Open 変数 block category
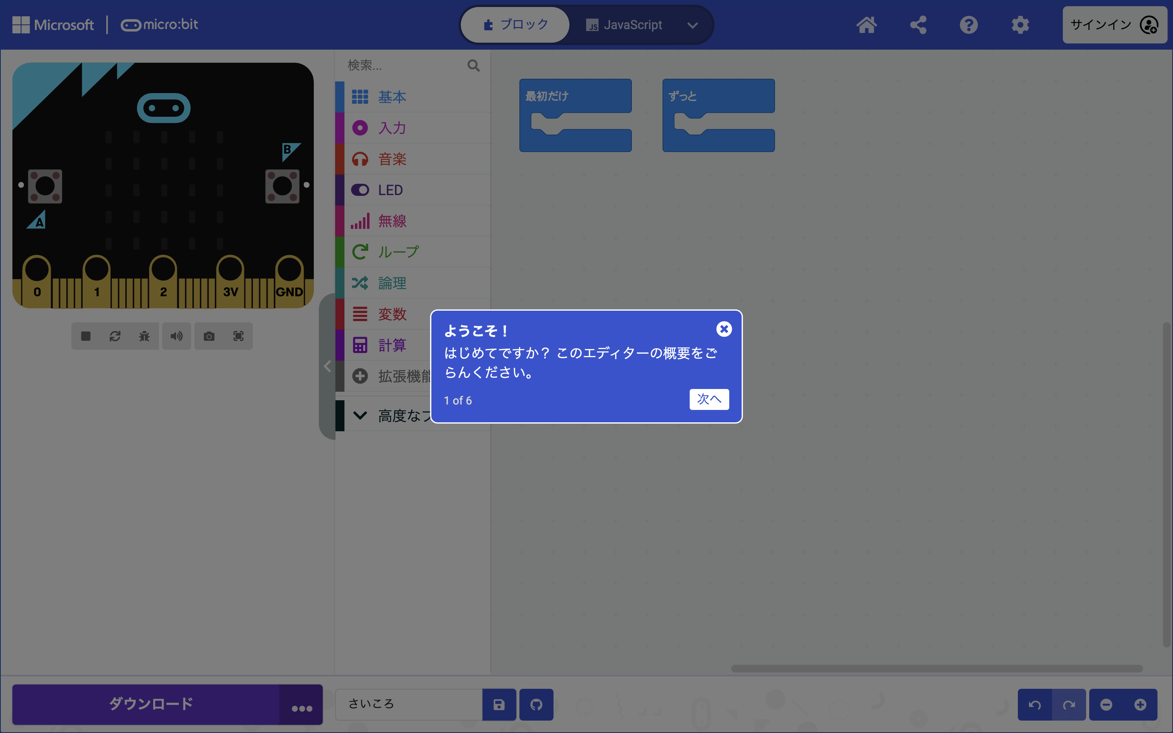 pos(383,314)
